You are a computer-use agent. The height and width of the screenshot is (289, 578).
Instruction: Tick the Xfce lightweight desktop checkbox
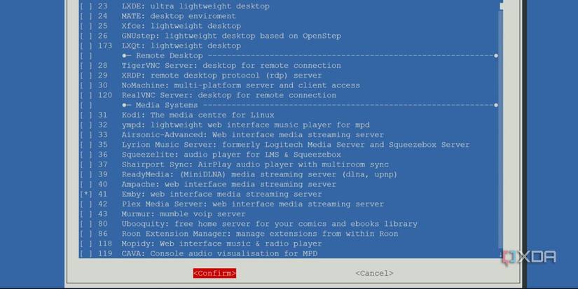pos(86,26)
